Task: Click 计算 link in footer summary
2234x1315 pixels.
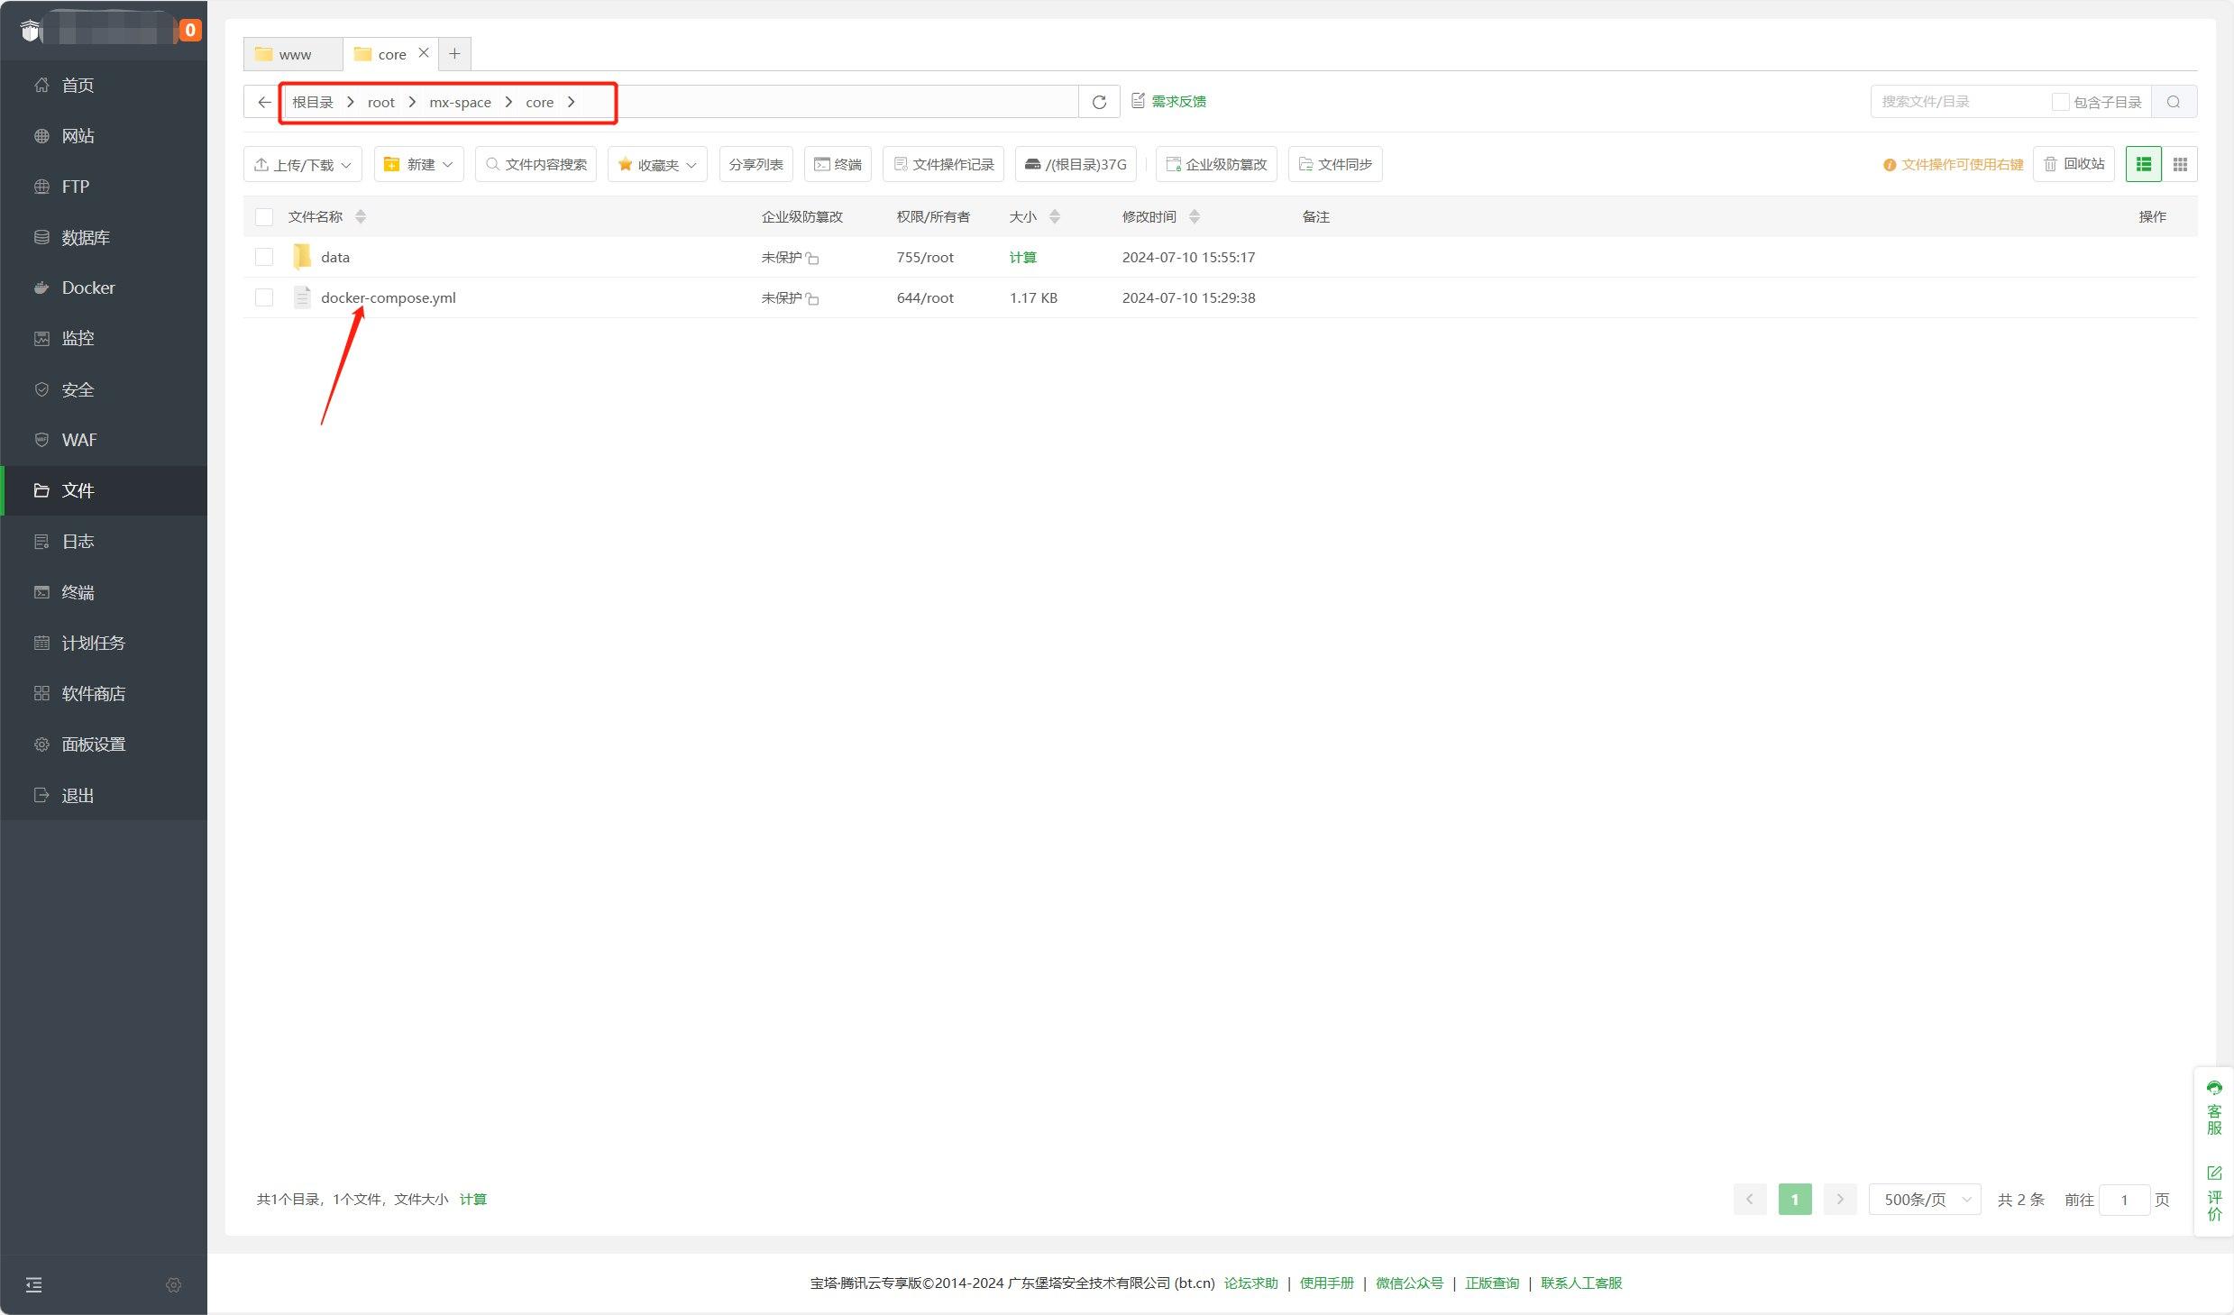Action: point(473,1199)
